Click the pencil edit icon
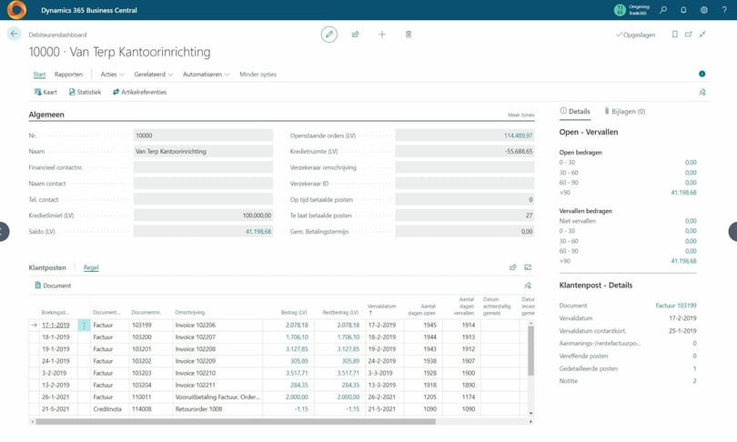737x442 pixels. coord(329,35)
